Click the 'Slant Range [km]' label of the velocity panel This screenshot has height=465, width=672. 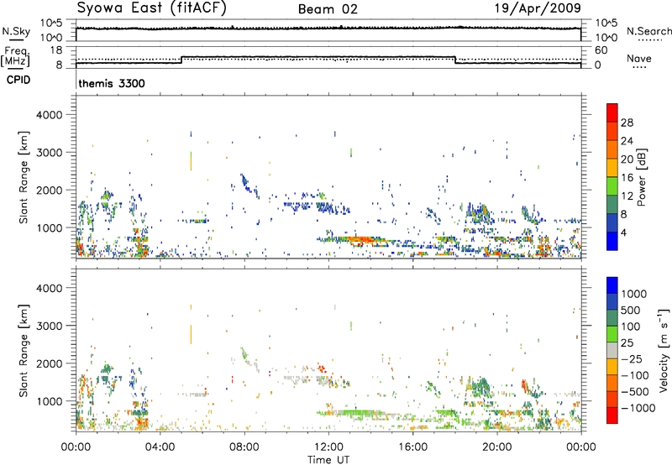pos(24,350)
